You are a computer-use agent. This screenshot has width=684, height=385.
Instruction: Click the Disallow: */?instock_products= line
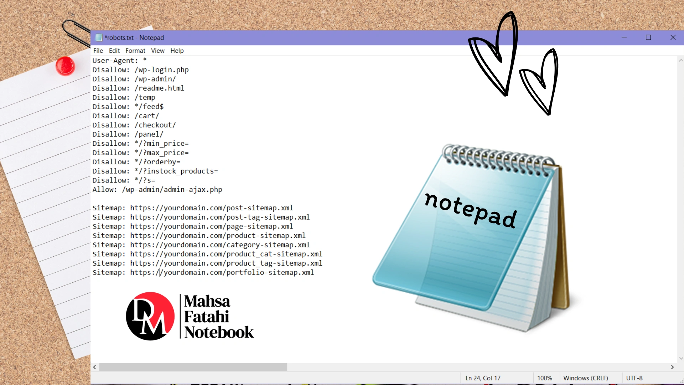(x=155, y=171)
